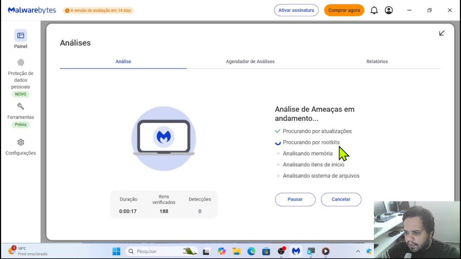
Task: Cancel the scan with Cancelar
Action: (x=341, y=199)
